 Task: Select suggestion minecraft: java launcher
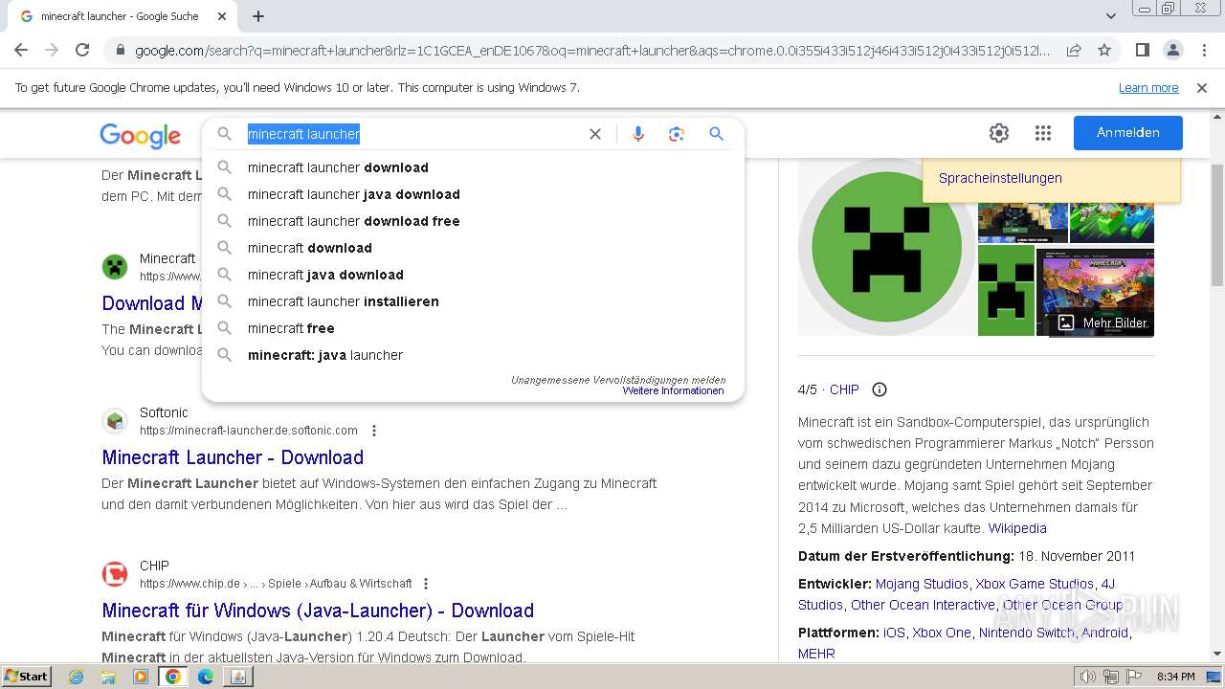[473, 355]
